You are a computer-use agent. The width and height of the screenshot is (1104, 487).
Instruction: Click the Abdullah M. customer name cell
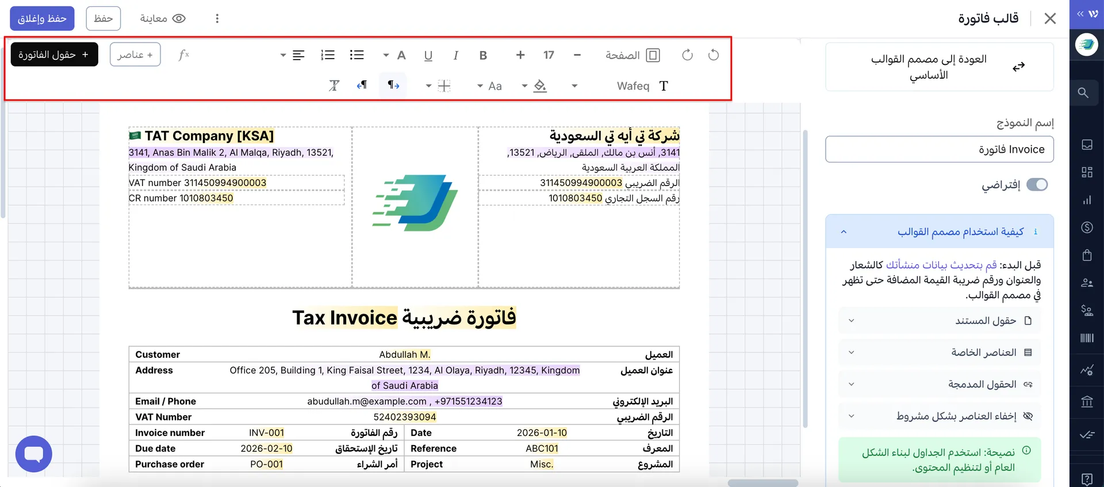click(405, 354)
